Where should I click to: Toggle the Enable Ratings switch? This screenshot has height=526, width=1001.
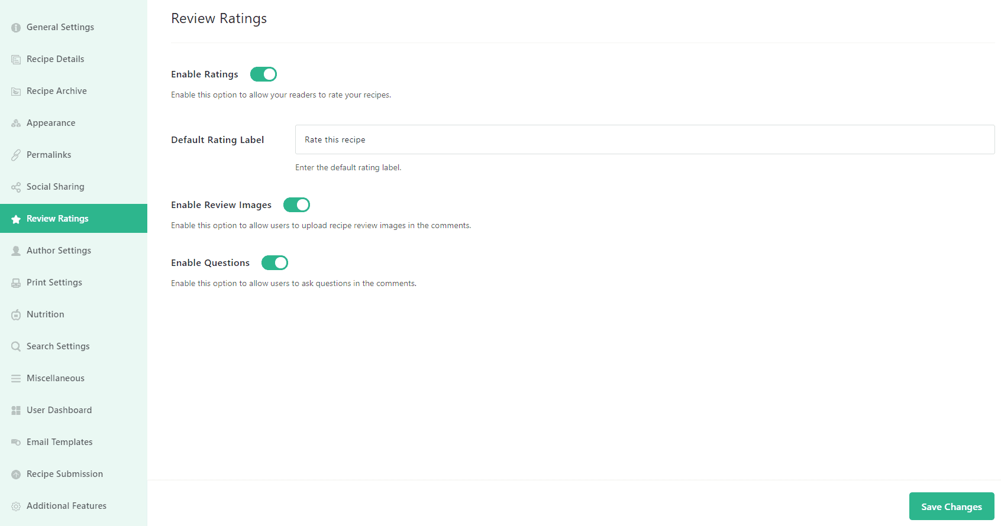263,74
